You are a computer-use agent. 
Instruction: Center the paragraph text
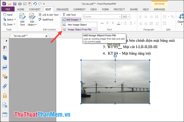click(x=146, y=17)
